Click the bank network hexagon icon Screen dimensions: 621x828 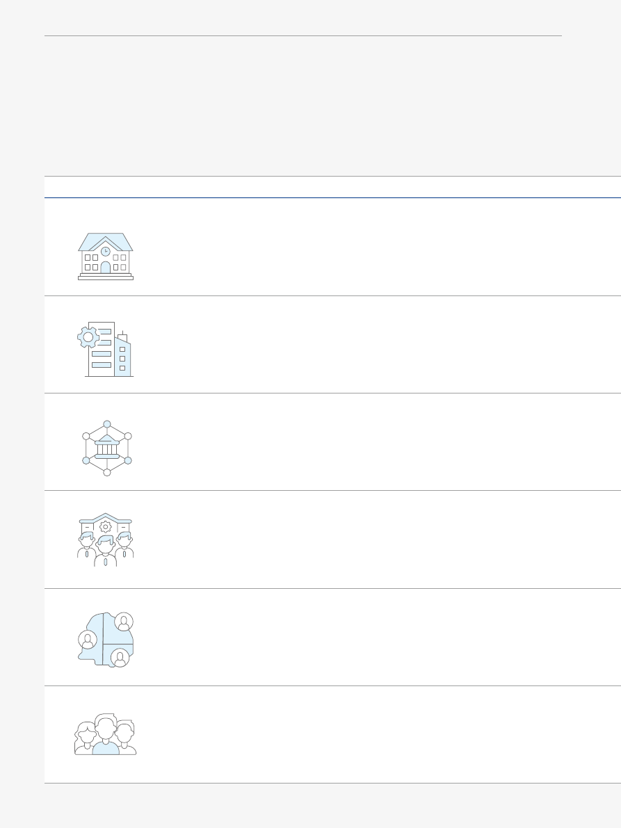(106, 448)
